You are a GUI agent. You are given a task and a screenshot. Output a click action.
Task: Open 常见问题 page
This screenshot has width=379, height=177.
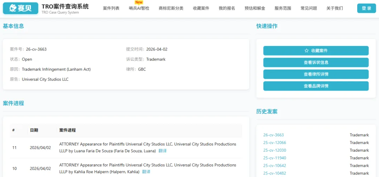[x=308, y=8]
